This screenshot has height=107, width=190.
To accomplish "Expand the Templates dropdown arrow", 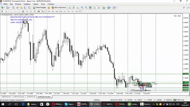I will [116, 8].
